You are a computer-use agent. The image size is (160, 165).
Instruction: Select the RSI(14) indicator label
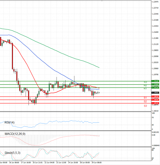pos(10,122)
